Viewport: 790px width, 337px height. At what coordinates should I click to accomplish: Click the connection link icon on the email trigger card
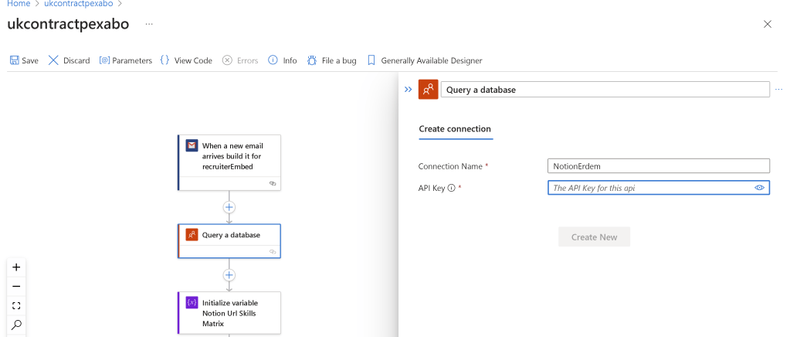click(273, 184)
